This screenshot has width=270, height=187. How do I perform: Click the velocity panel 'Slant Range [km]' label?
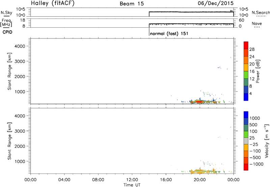pos(9,141)
